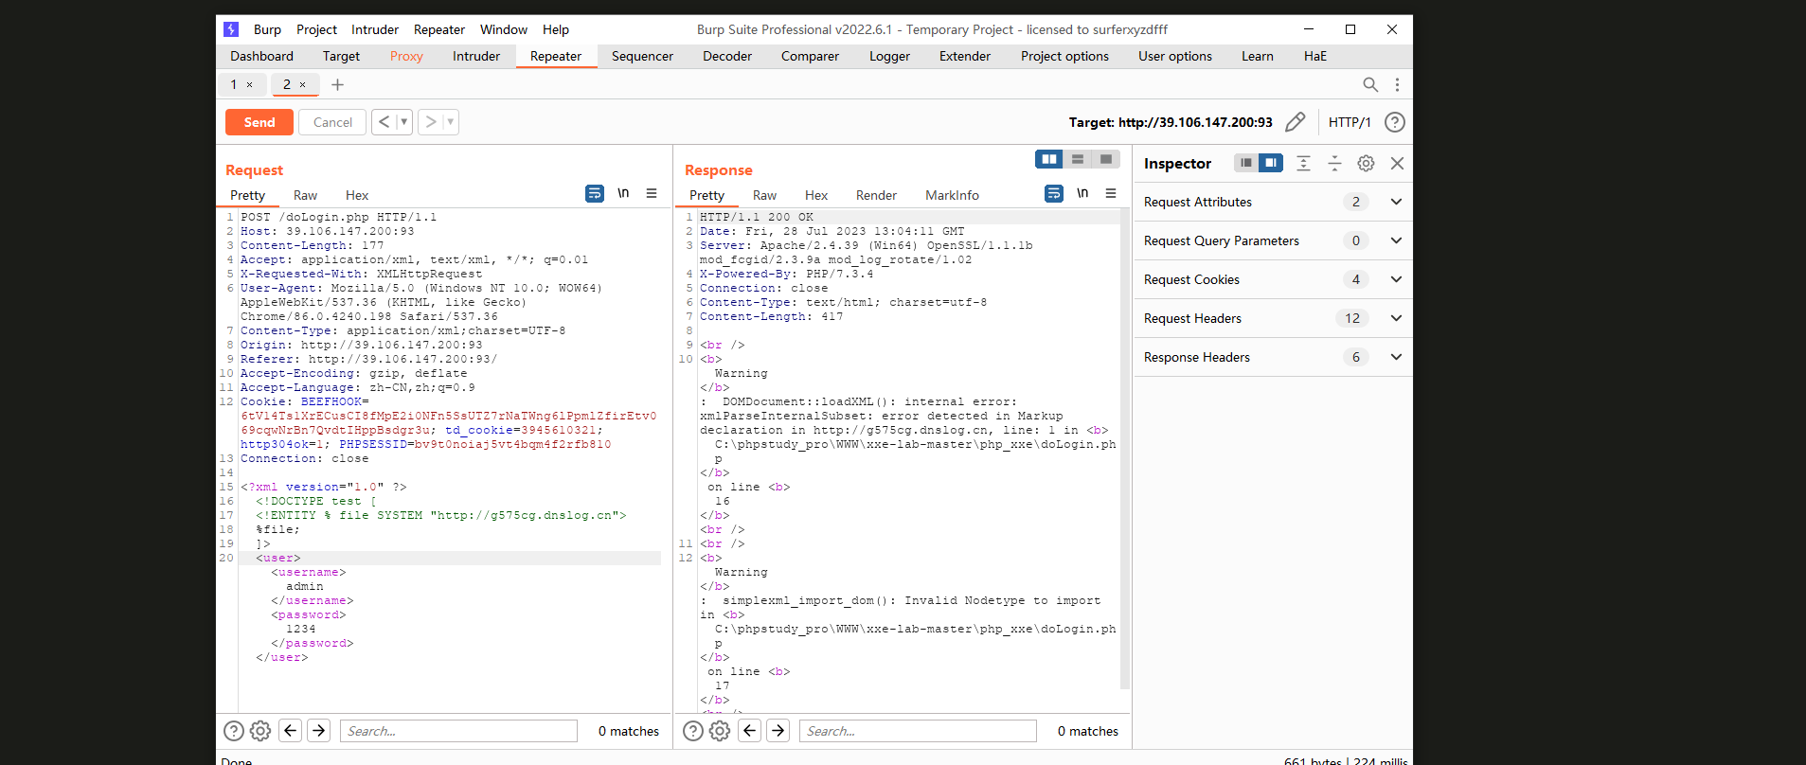Open the HaE extension tab
This screenshot has width=1806, height=765.
[x=1315, y=56]
